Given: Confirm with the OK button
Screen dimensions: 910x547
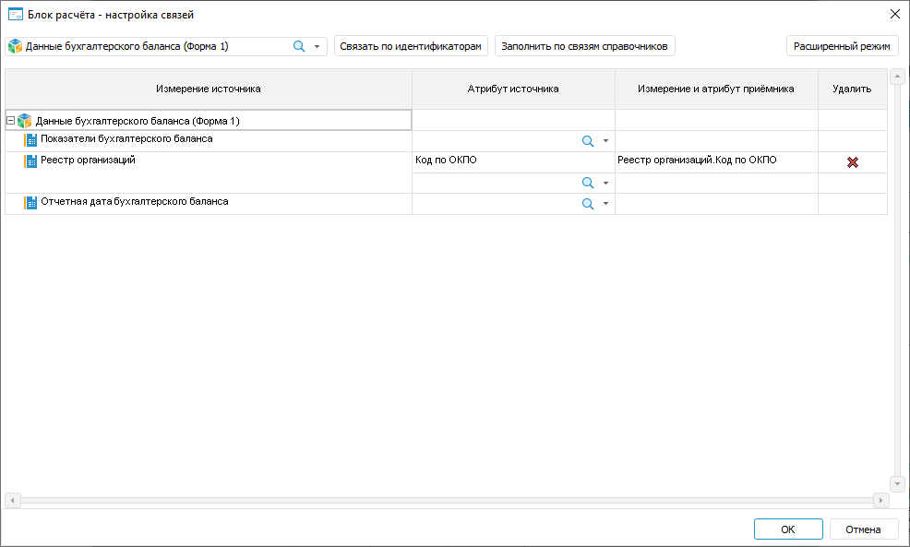Looking at the screenshot, I should 787,529.
